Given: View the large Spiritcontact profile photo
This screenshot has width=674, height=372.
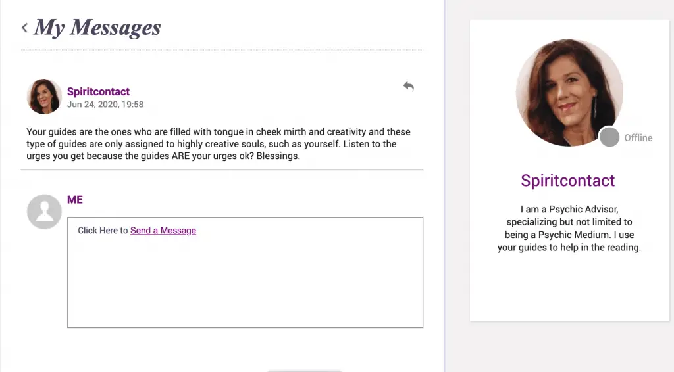Looking at the screenshot, I should click(569, 93).
